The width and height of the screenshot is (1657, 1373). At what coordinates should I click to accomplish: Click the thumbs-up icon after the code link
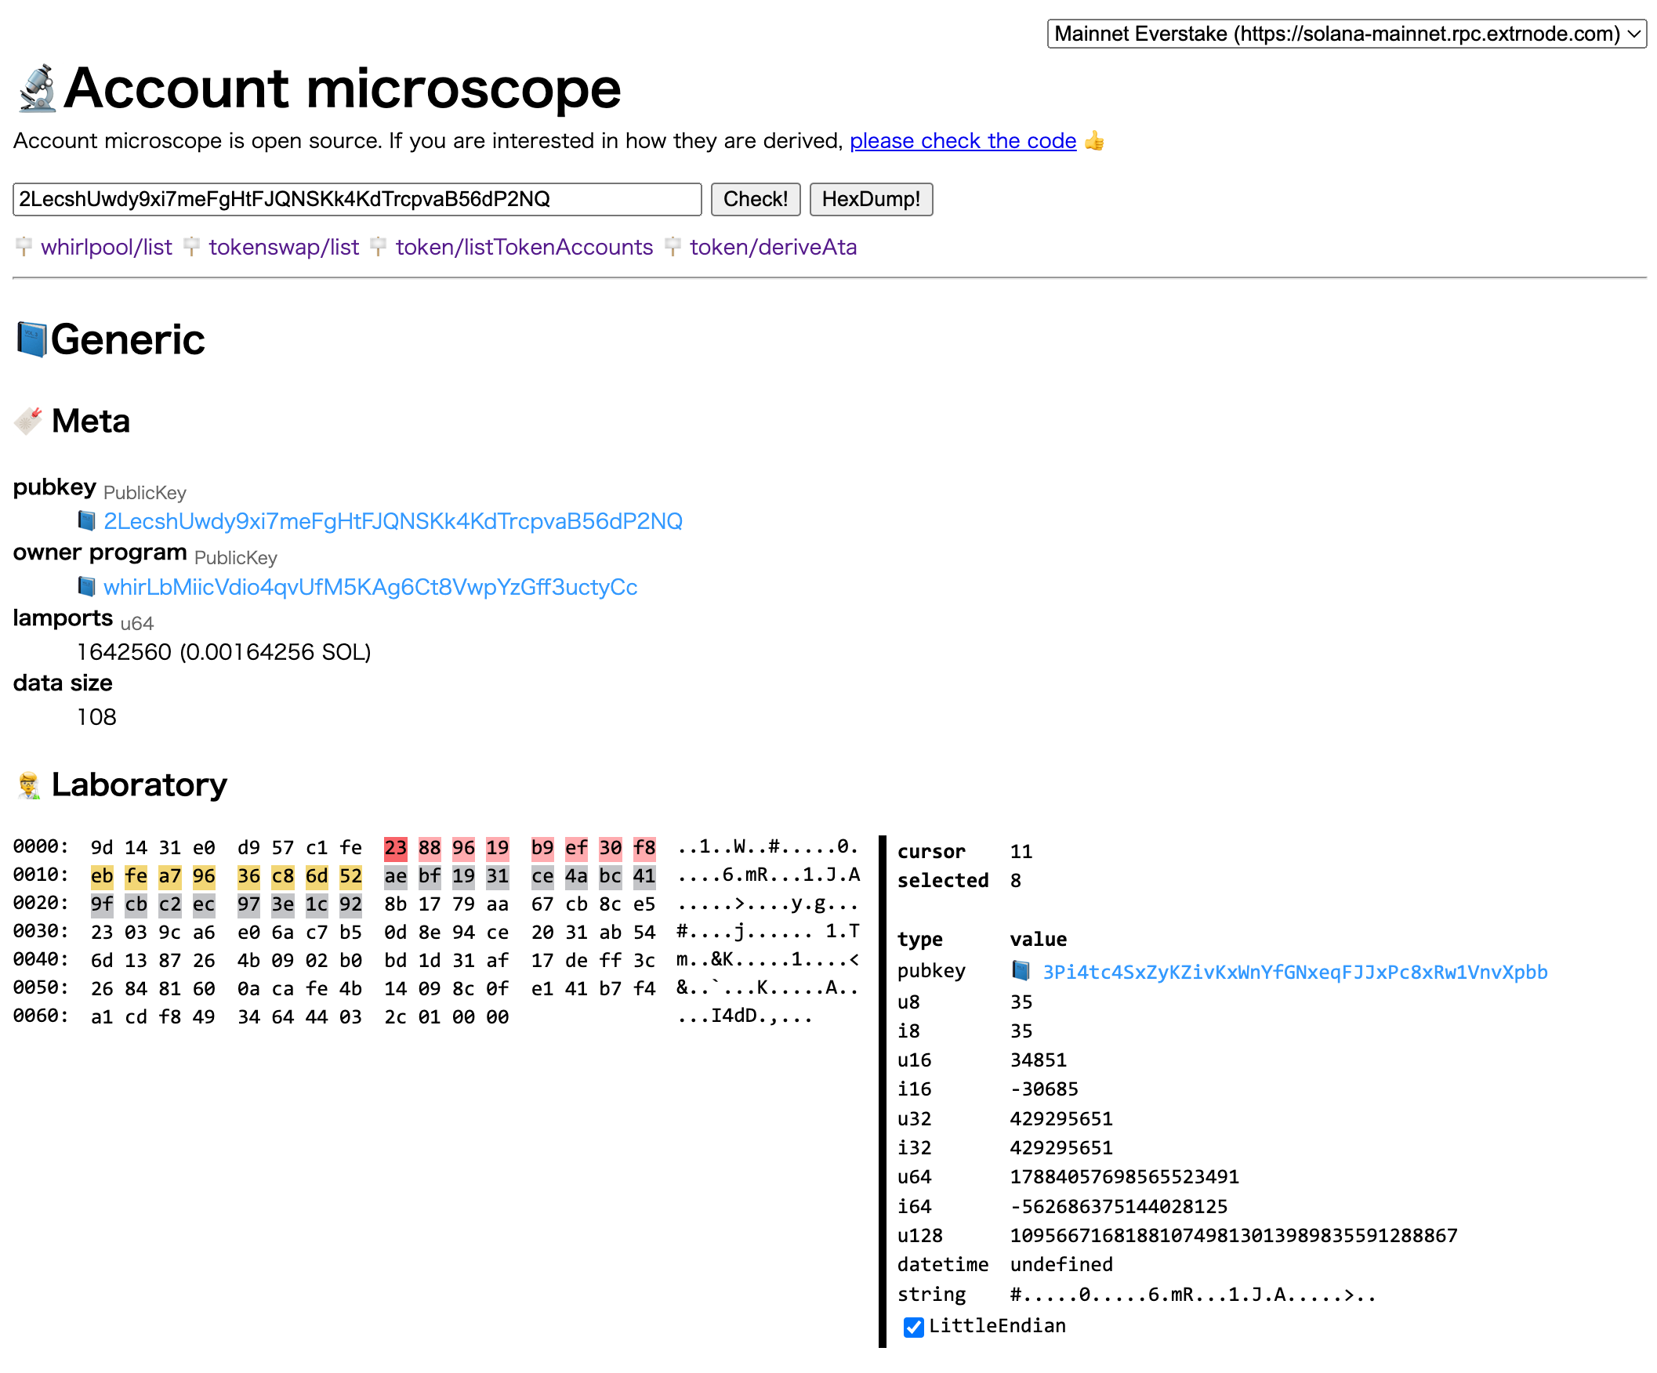pyautogui.click(x=1095, y=141)
